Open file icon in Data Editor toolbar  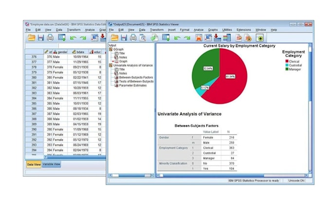pos(32,38)
